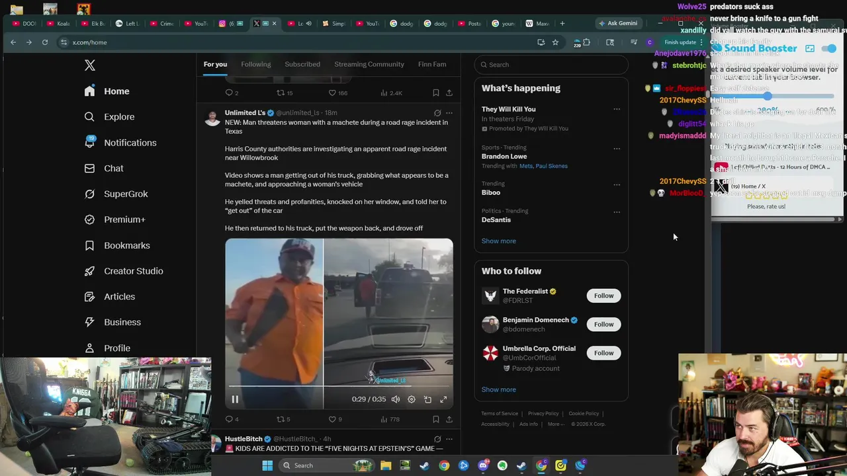This screenshot has width=847, height=476.
Task: Open a new Chrome tab
Action: (x=562, y=23)
